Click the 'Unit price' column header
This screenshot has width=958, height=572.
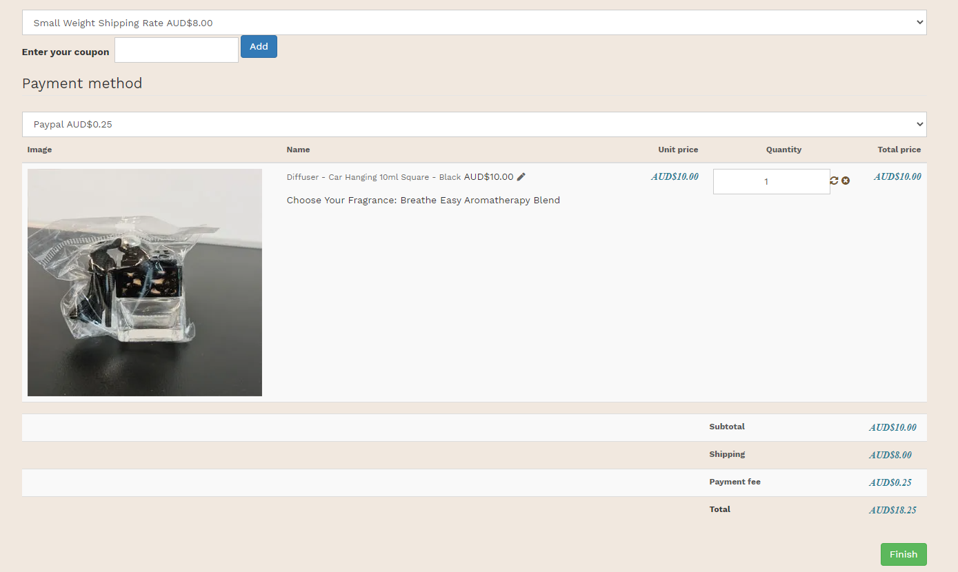point(678,150)
